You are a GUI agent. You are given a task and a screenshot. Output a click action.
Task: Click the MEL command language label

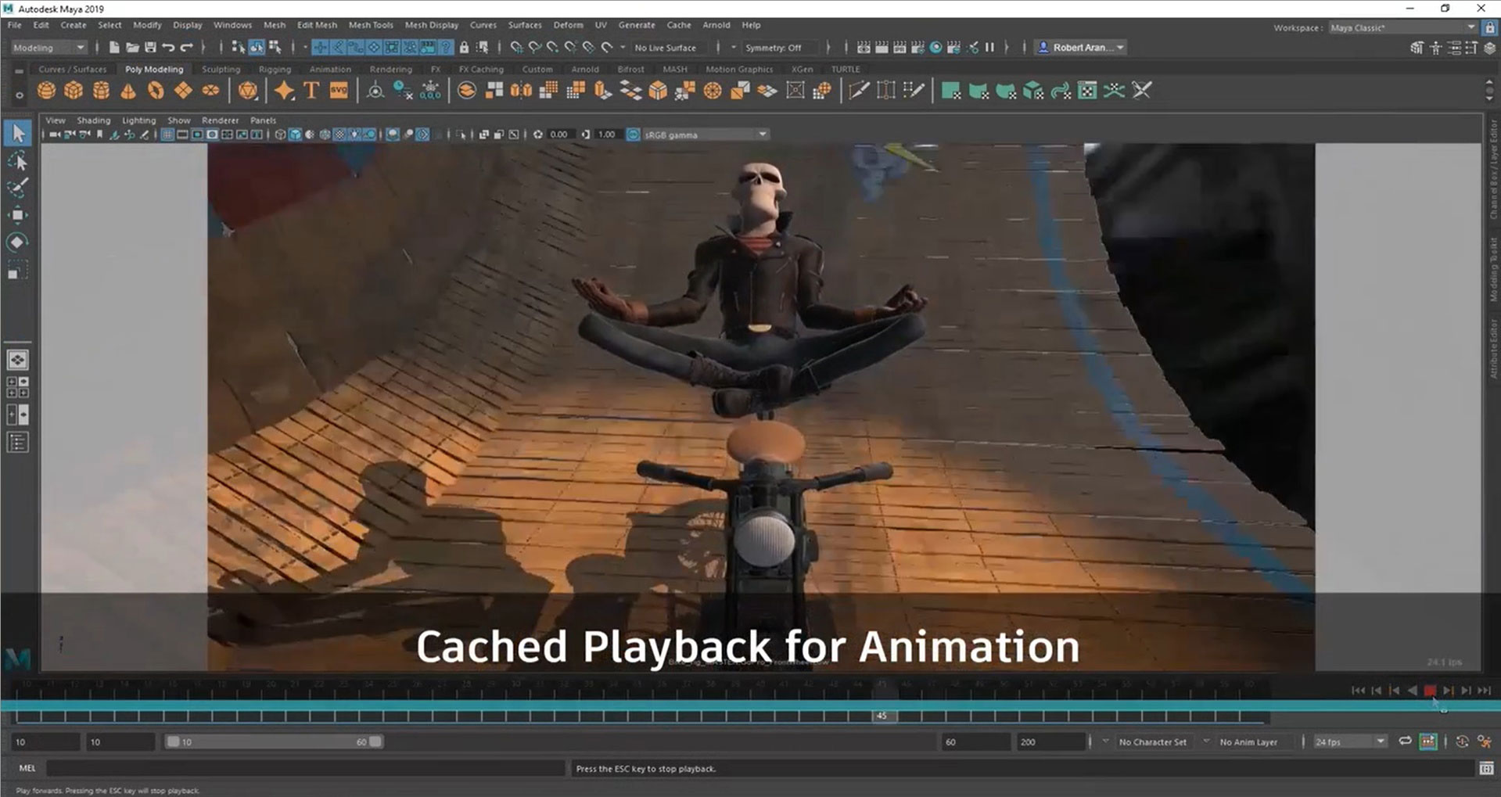27,769
